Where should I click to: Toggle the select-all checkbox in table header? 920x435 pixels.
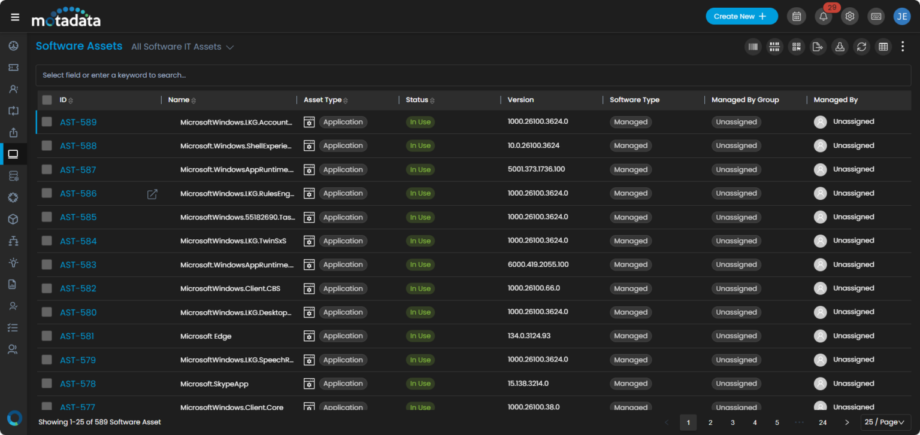[47, 100]
